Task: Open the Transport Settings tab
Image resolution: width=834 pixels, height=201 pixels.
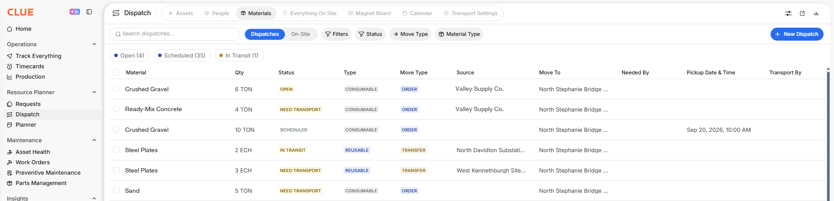Action: tap(470, 13)
